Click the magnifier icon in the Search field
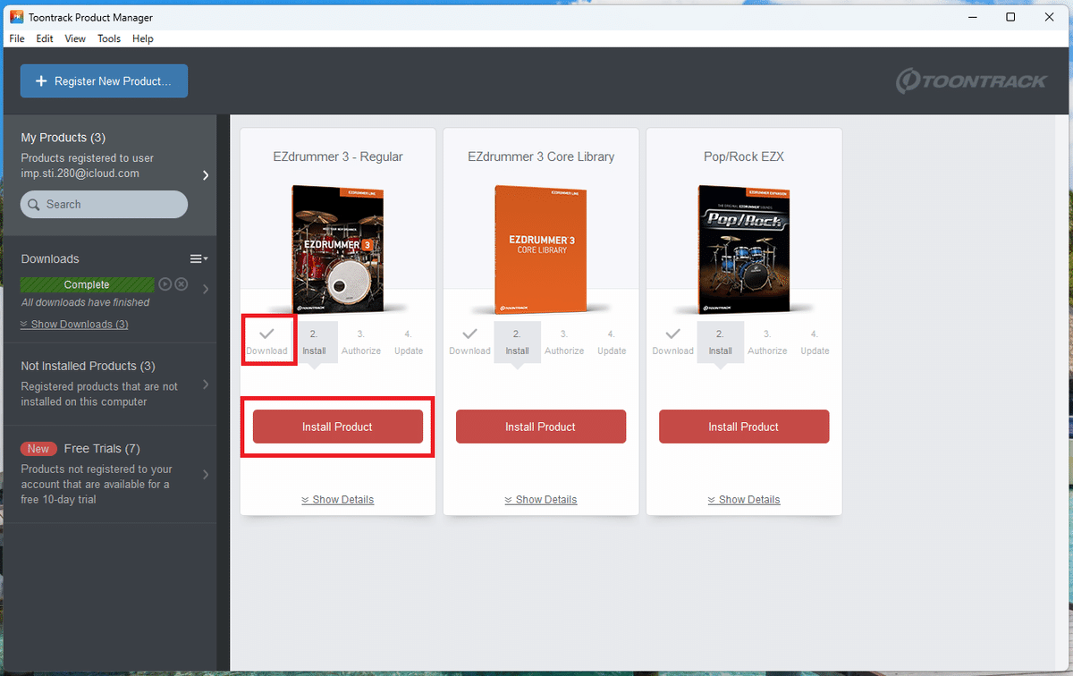1073x676 pixels. pyautogui.click(x=35, y=204)
